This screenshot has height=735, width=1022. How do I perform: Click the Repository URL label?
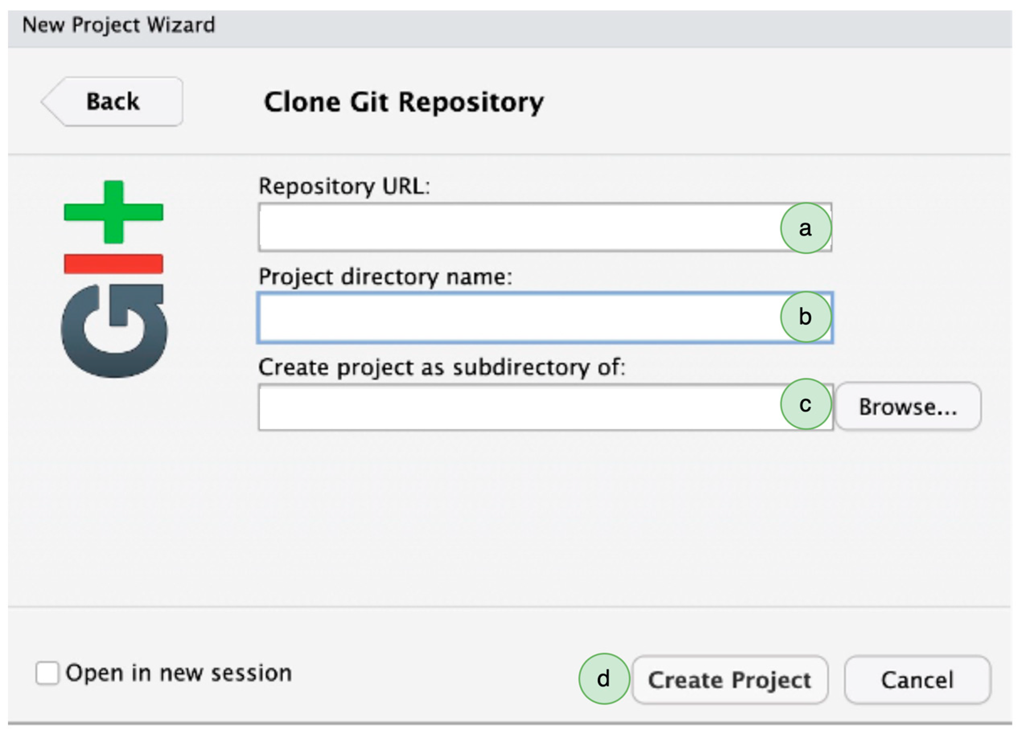point(345,186)
